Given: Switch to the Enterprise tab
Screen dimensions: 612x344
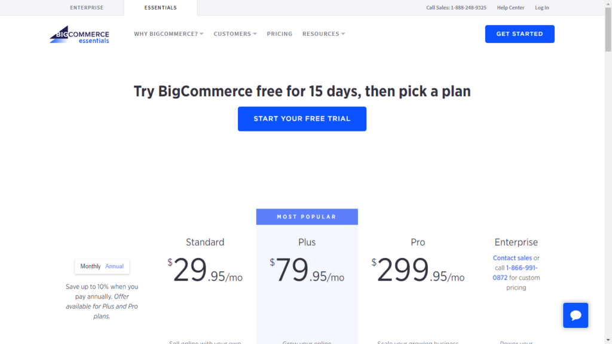Looking at the screenshot, I should 87,8.
